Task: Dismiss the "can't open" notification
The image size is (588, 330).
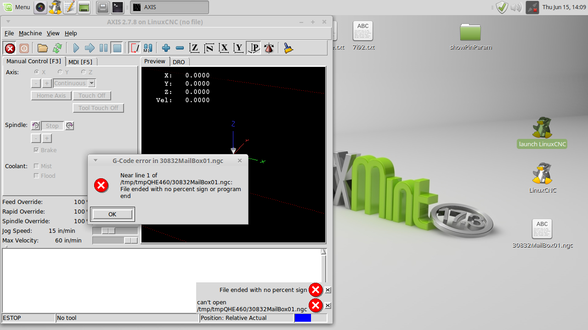Action: (328, 305)
